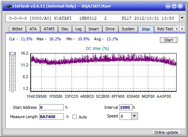This screenshot has width=188, height=137.
Task: Toggle the Auto measure length checkbox
Action: (x=75, y=117)
